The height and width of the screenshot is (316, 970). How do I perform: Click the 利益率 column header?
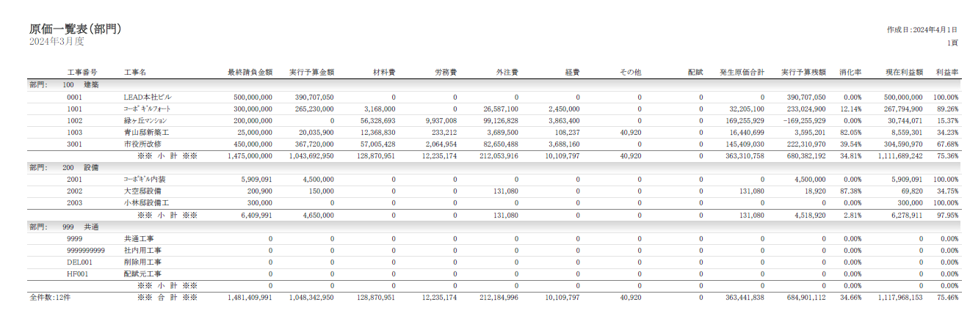pyautogui.click(x=947, y=73)
